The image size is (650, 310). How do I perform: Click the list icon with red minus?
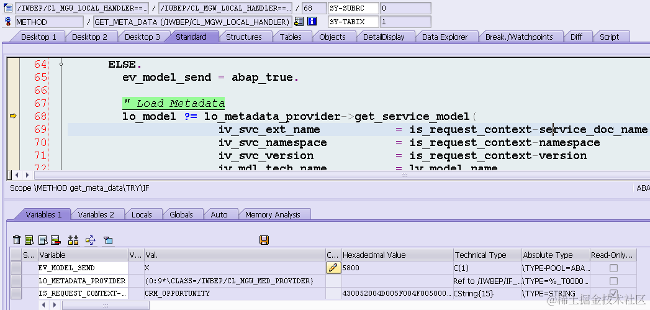[x=55, y=240]
